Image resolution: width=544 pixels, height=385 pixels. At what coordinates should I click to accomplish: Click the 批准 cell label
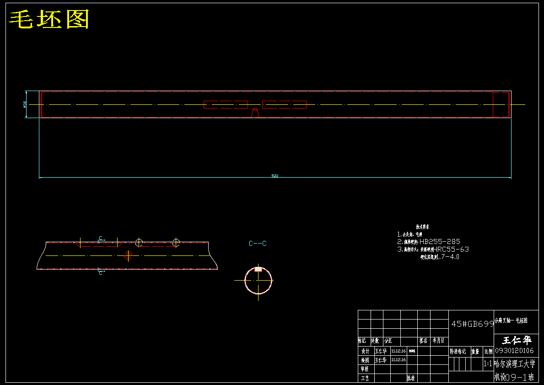[x=411, y=378]
